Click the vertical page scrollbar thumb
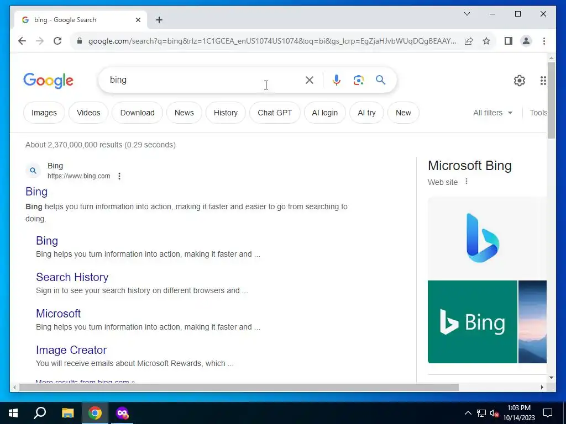Viewport: 566px width, 424px height. point(551,100)
